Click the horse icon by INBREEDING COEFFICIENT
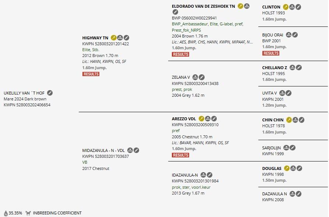329x217 pixels. [x=28, y=213]
